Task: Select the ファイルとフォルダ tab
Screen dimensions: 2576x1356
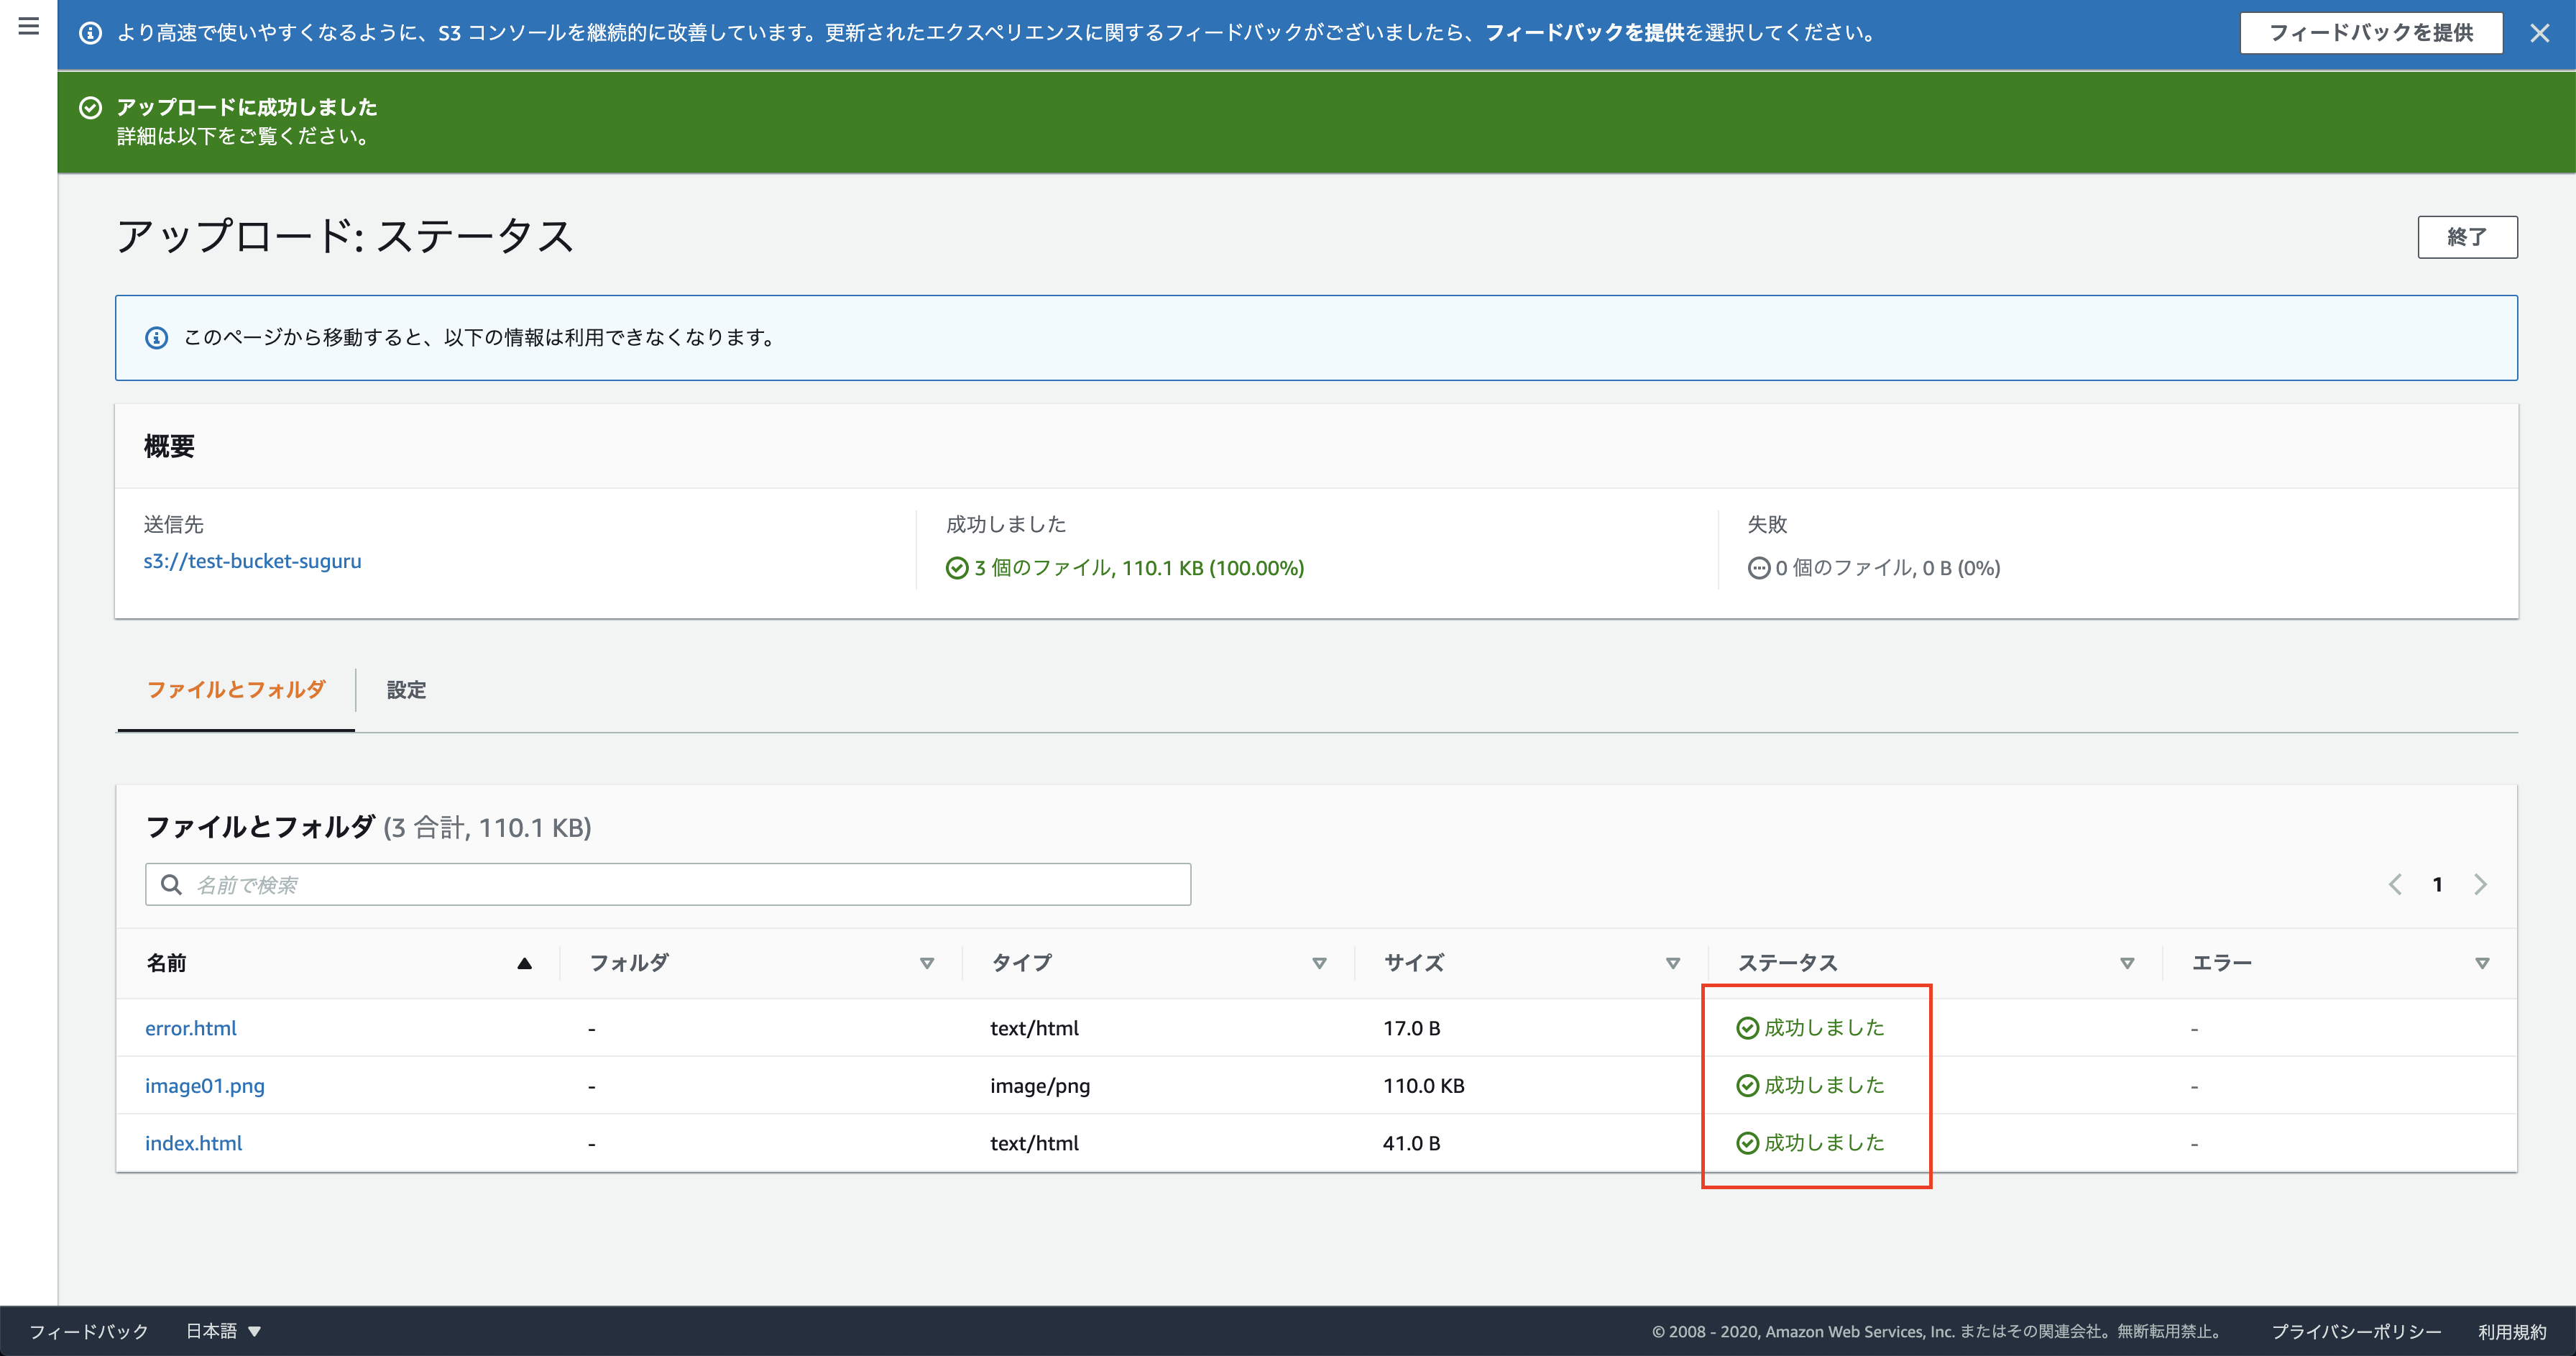Action: pos(236,690)
